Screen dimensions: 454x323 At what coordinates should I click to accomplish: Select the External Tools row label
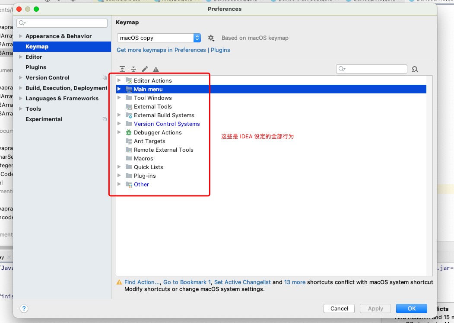tap(153, 107)
